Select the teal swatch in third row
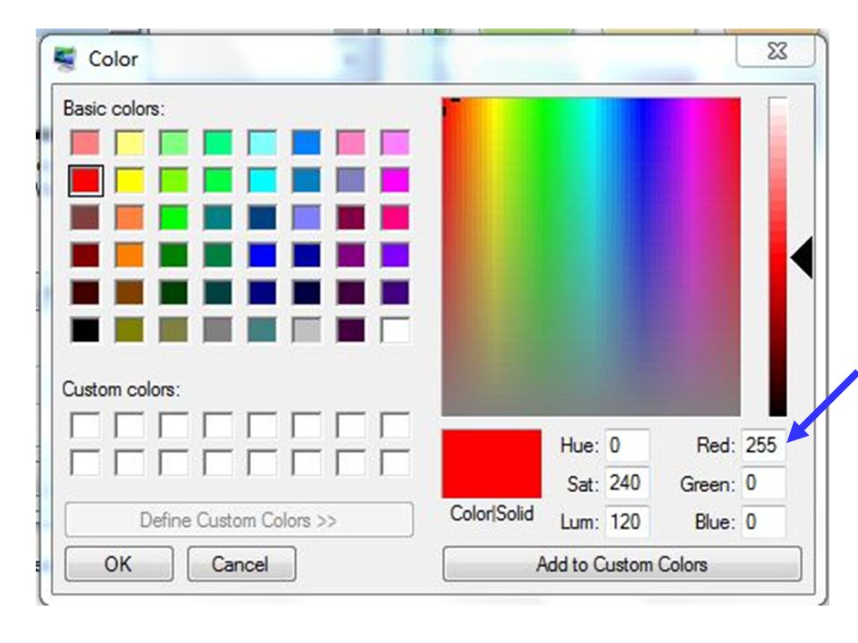 point(218,218)
